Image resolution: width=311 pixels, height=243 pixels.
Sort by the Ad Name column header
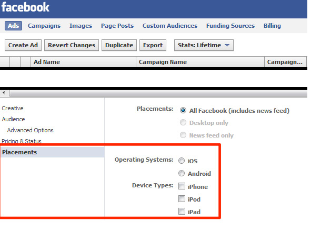pyautogui.click(x=83, y=62)
